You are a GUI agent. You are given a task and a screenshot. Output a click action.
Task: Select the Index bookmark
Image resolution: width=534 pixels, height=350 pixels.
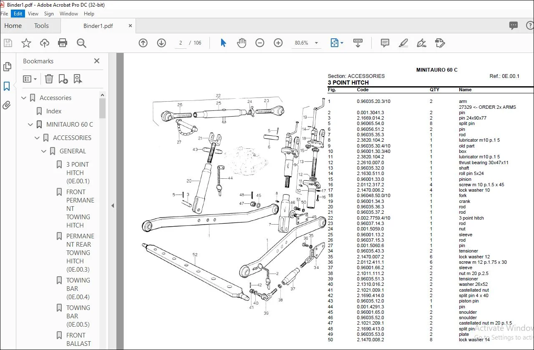(54, 111)
